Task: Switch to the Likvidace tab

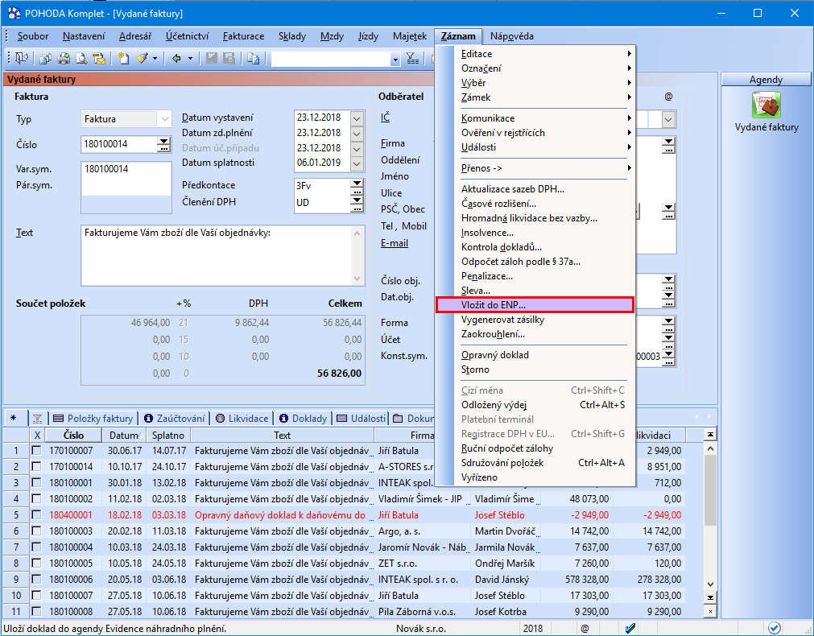Action: (245, 419)
